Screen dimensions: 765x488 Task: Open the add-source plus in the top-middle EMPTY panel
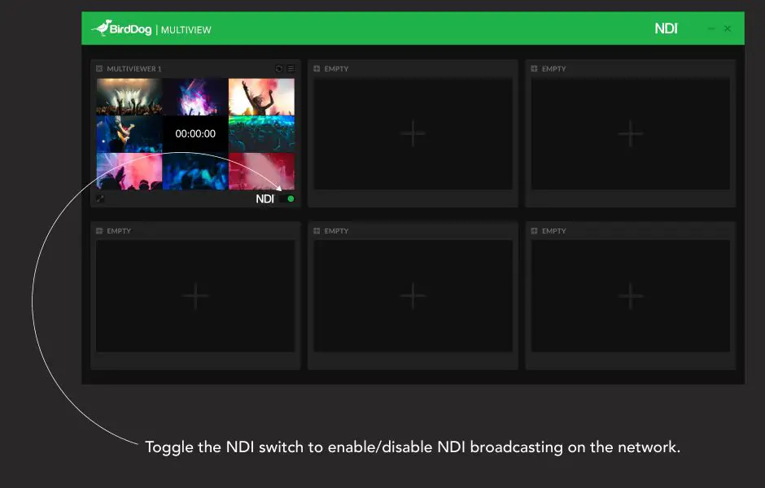pos(413,133)
